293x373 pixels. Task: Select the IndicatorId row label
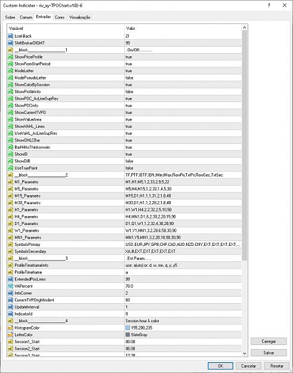click(23, 314)
